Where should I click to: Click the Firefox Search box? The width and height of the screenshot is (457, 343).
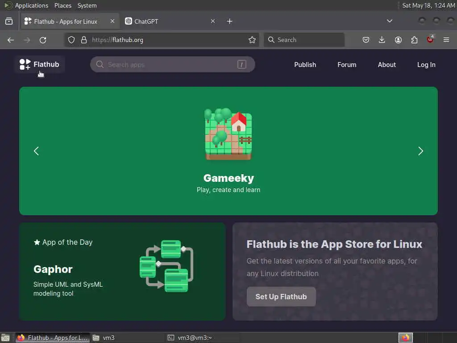(304, 40)
